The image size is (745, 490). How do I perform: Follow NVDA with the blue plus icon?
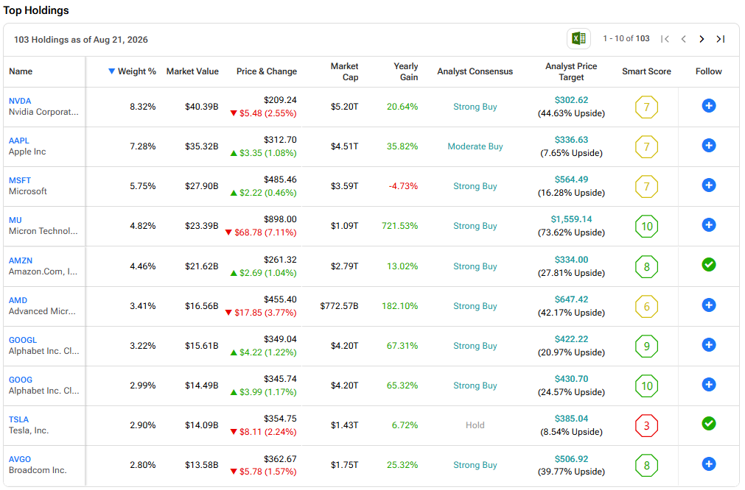[x=708, y=106]
